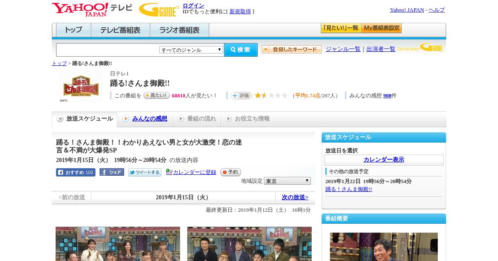Click the 最終更新日 timestamp text
498x261 pixels.
click(258, 210)
